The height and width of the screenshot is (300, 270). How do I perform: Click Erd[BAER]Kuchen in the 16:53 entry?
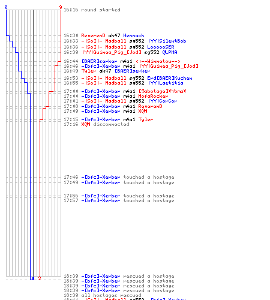click(x=170, y=78)
